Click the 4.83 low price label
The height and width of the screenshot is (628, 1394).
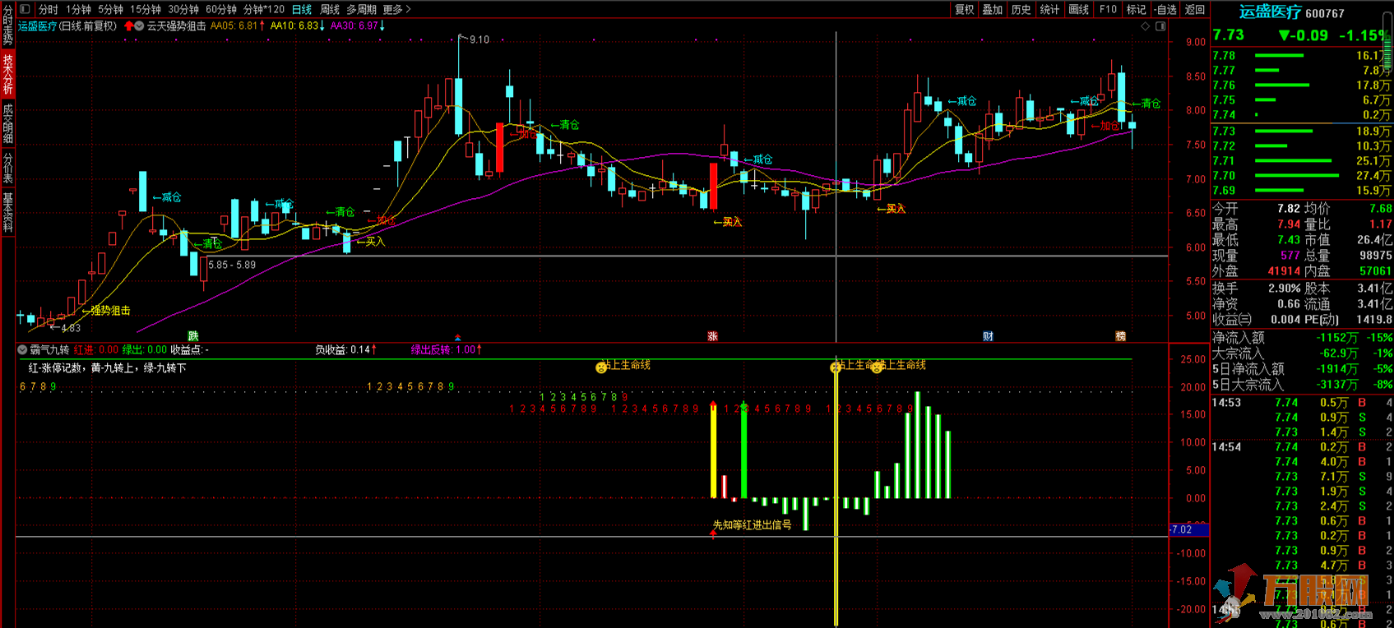[71, 328]
